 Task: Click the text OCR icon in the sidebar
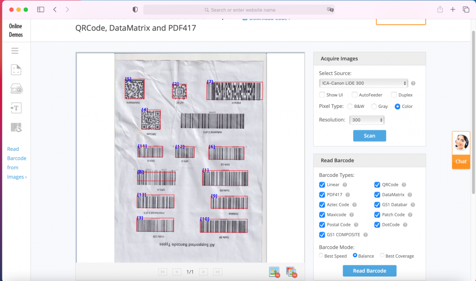(16, 108)
